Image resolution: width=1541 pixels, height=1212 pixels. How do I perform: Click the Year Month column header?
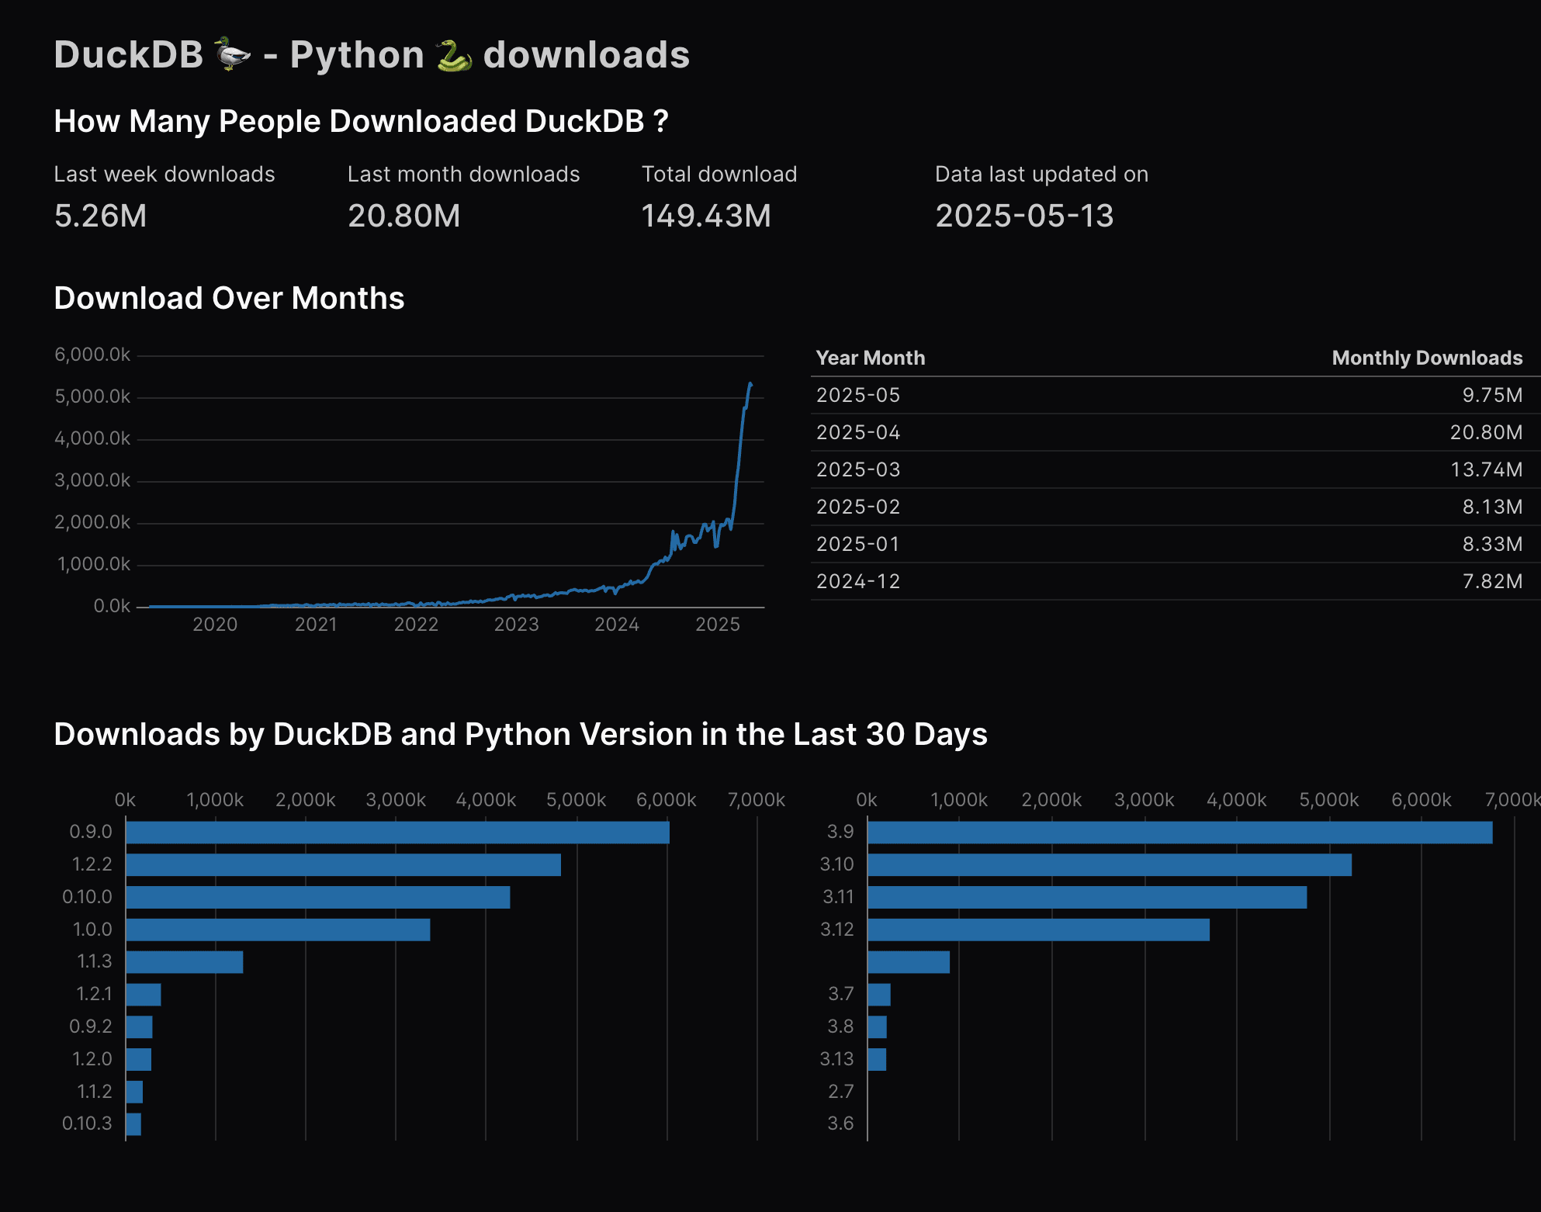coord(871,358)
